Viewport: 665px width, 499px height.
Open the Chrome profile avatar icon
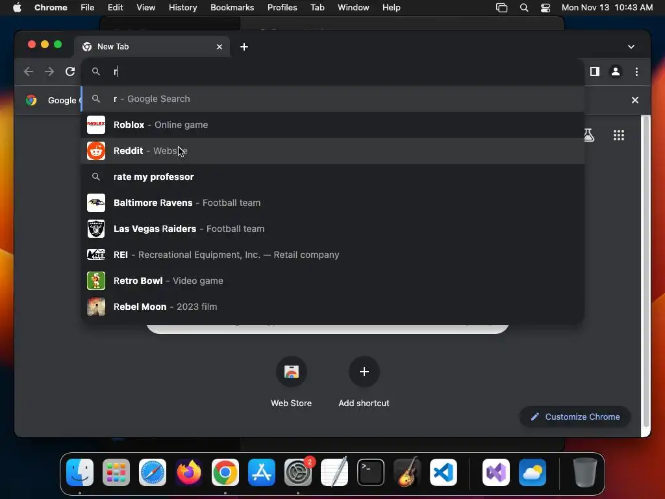pos(616,71)
